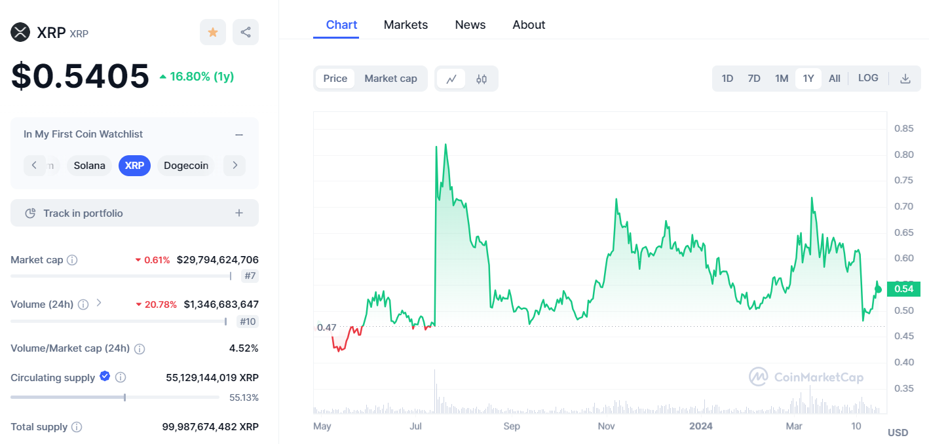Click the 20.78% volume change
Image resolution: width=929 pixels, height=444 pixels.
tap(156, 305)
